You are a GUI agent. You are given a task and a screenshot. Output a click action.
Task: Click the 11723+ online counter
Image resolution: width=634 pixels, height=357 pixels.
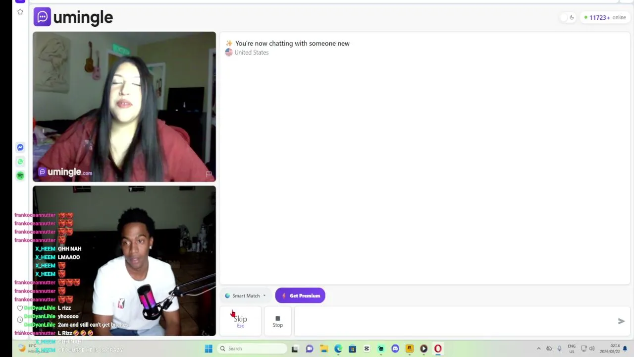pyautogui.click(x=605, y=17)
